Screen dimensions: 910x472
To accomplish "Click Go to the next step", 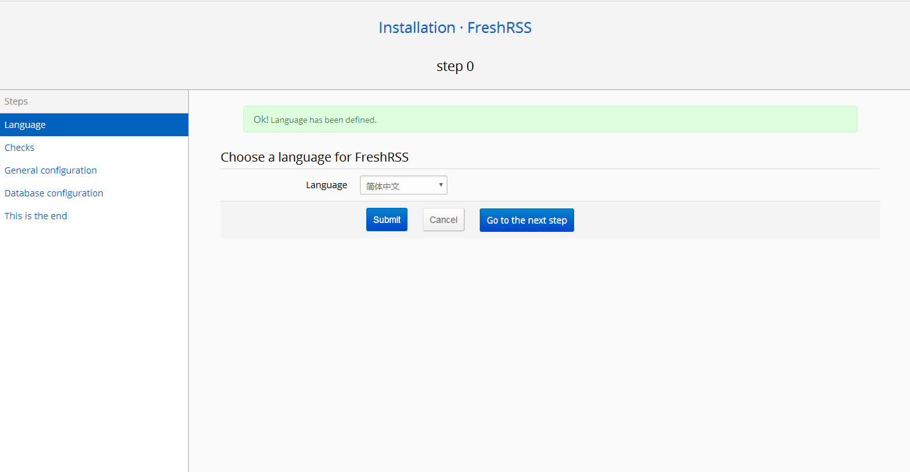I will pos(527,220).
